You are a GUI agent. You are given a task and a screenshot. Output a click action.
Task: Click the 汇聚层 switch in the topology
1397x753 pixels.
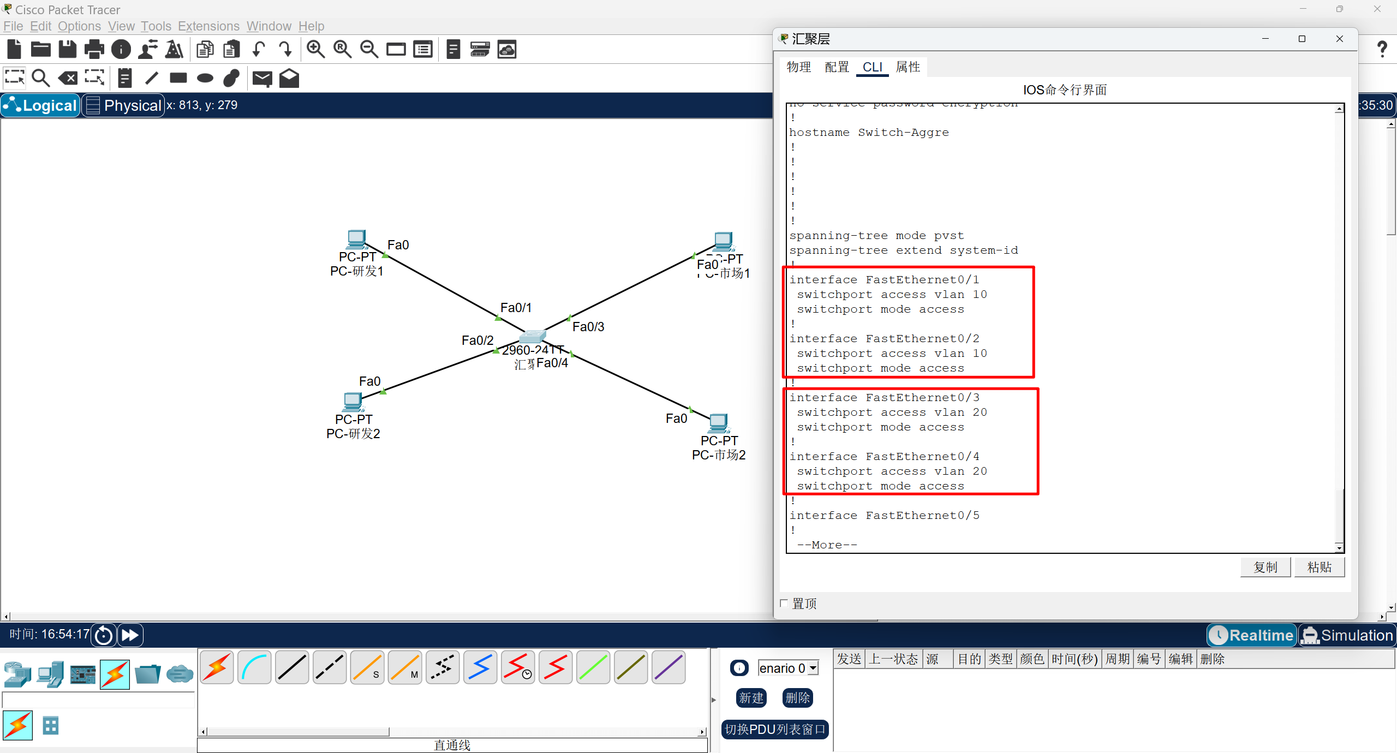533,336
